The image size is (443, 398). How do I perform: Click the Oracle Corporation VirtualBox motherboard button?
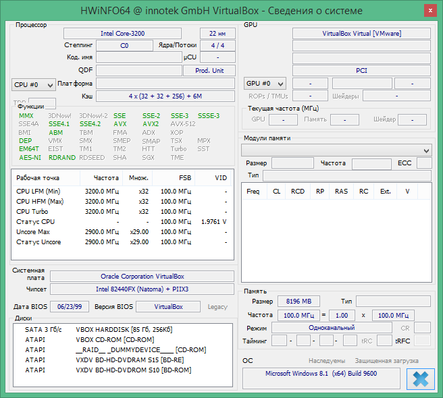click(142, 276)
